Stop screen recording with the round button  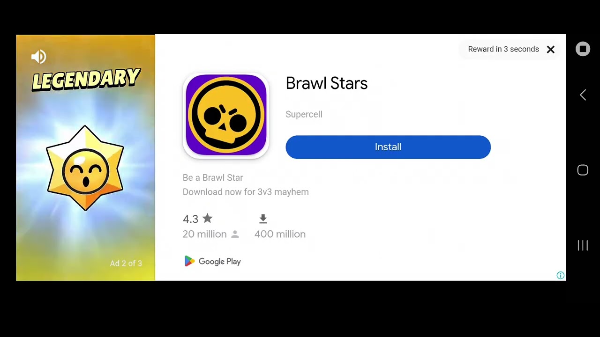point(583,49)
